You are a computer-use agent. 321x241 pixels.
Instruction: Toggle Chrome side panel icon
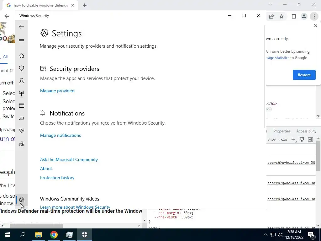[x=294, y=16]
